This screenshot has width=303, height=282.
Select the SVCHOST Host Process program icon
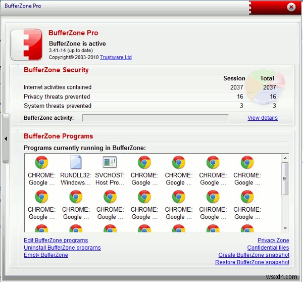pos(110,162)
